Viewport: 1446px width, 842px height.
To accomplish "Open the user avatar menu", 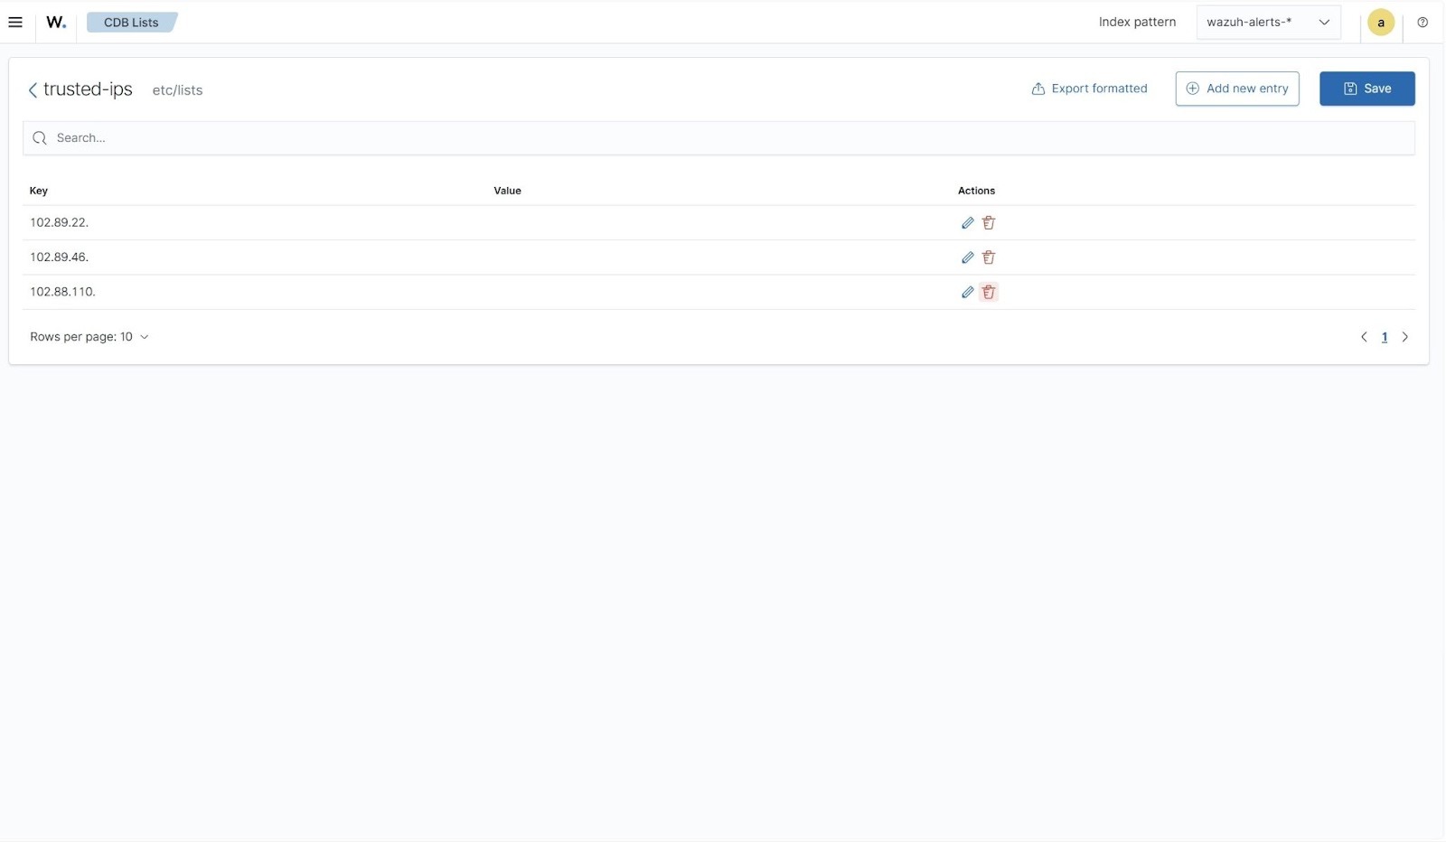I will pos(1381,22).
